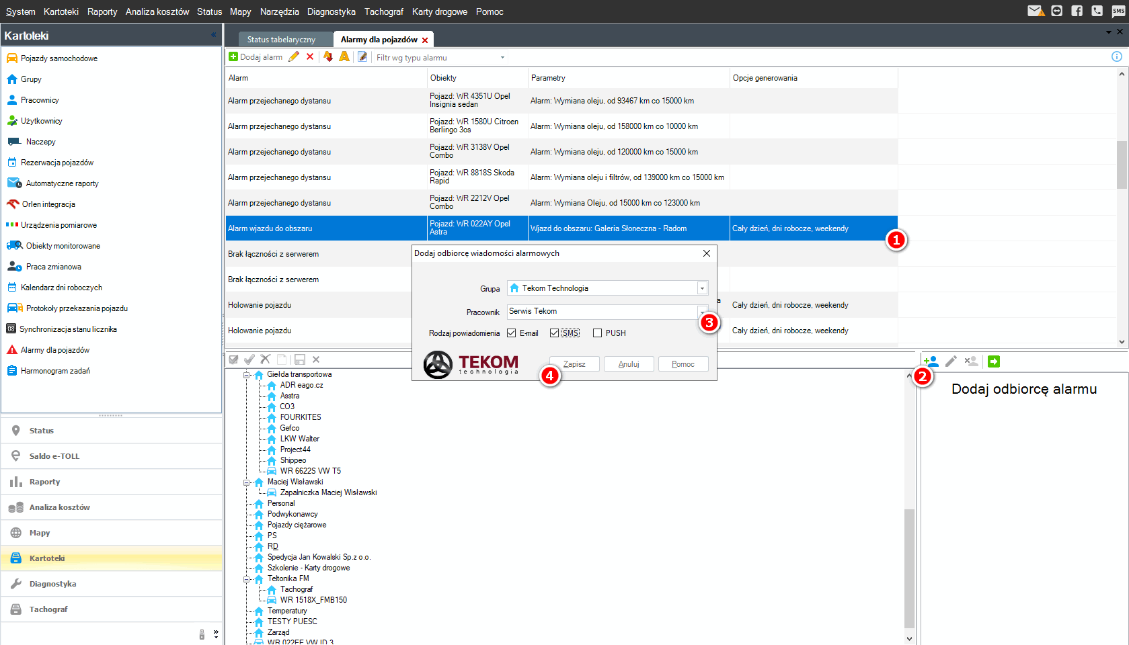Click the add alarm recipient person icon

click(x=931, y=361)
